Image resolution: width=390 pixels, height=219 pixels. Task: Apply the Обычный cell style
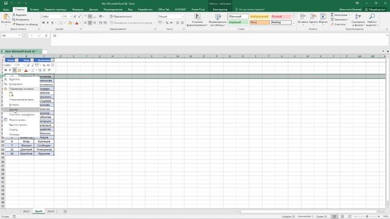pos(238,16)
